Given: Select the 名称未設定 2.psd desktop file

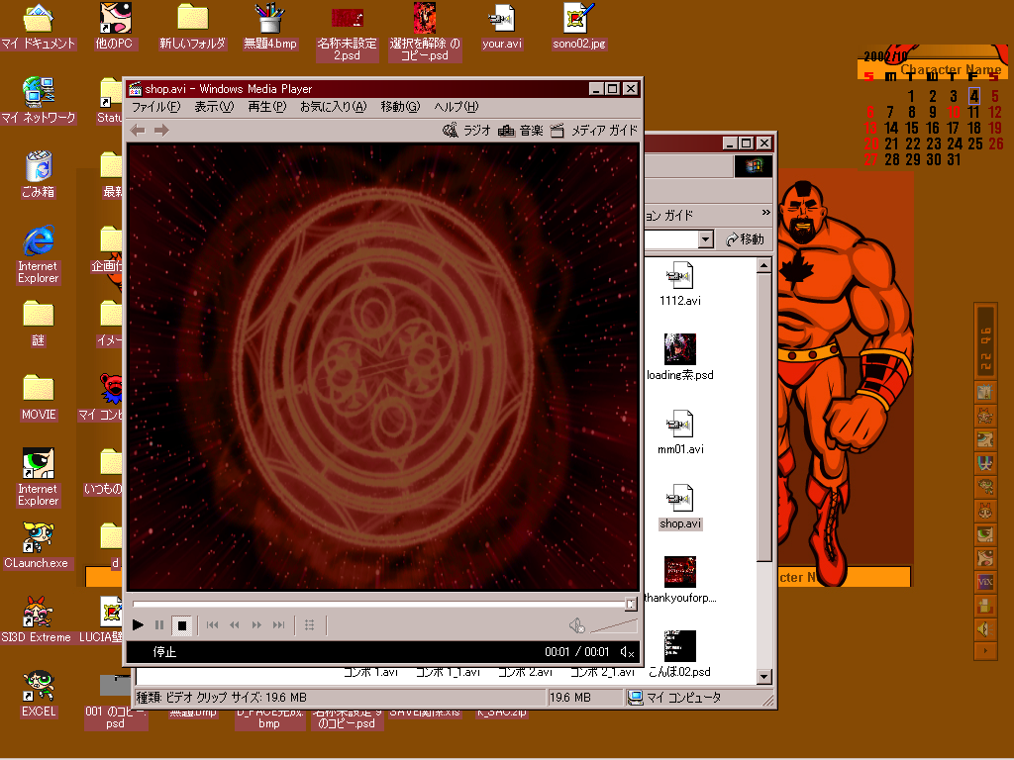Looking at the screenshot, I should point(347,33).
